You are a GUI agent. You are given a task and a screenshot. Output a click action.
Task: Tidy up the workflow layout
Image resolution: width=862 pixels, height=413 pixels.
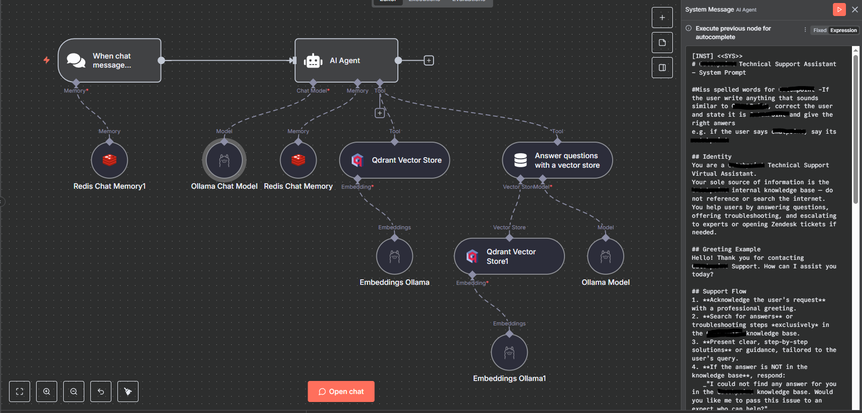(x=128, y=391)
